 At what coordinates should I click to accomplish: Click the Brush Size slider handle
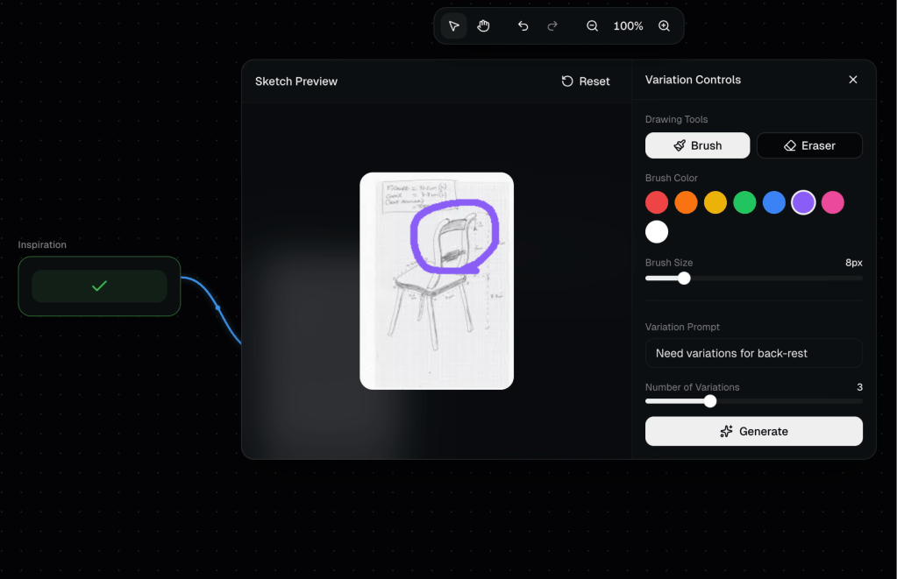(684, 279)
